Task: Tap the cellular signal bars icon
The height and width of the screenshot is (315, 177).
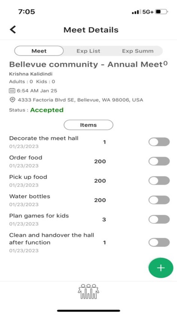Action: [136, 12]
